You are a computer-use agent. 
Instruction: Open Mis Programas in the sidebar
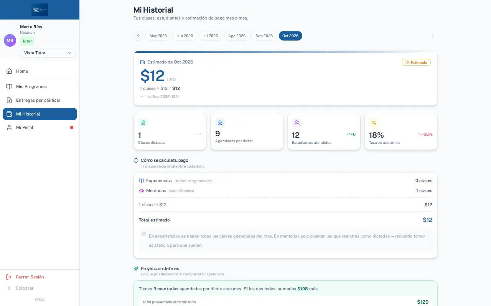40,86
